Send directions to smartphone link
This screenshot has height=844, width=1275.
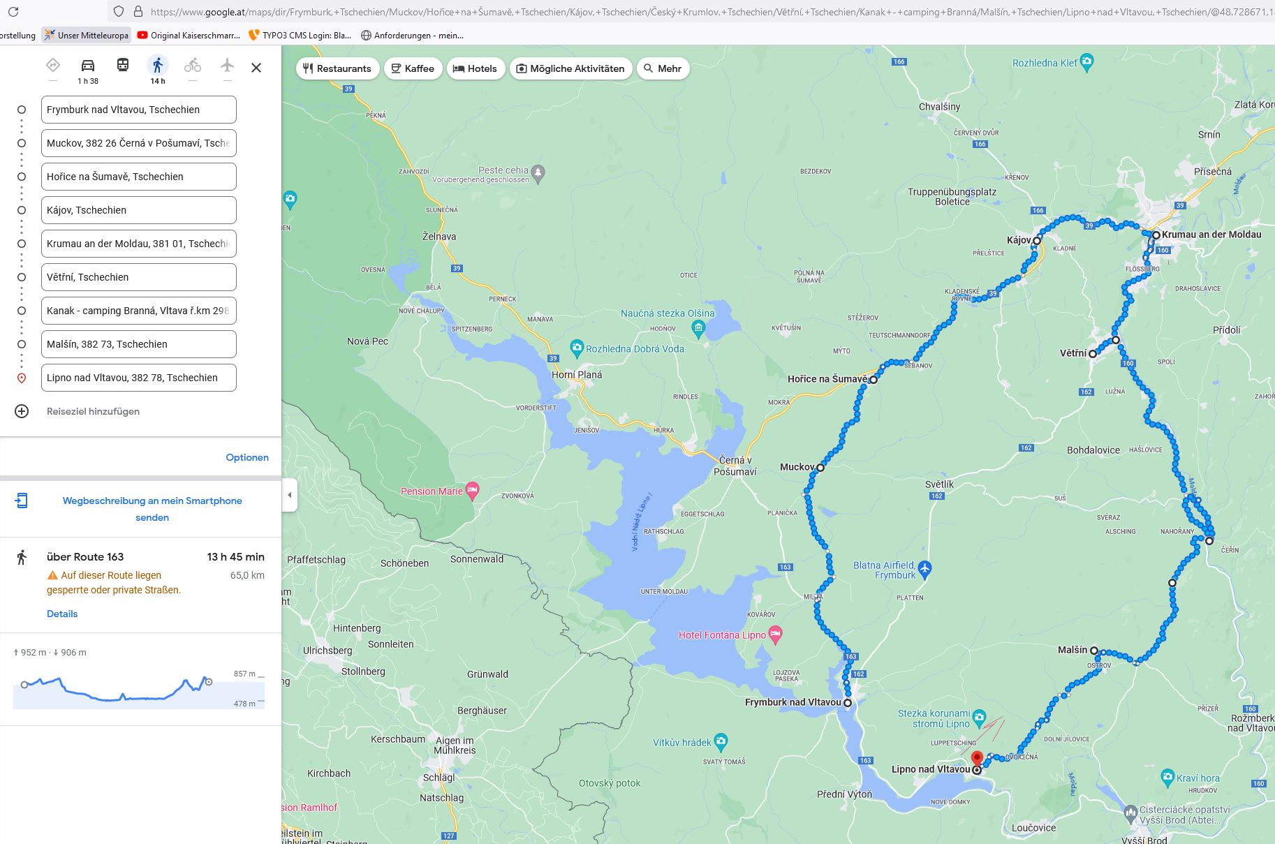pyautogui.click(x=152, y=509)
